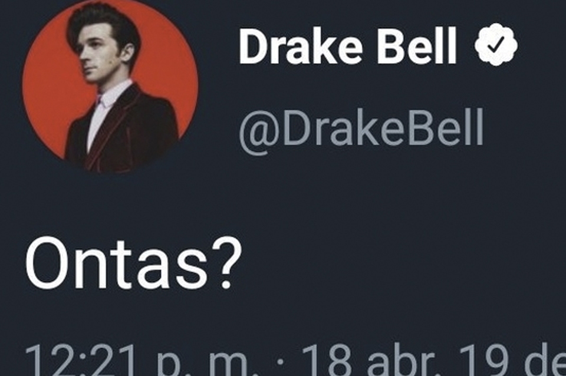The width and height of the screenshot is (566, 376).
Task: Click the check mark inside the verified badge
Action: (x=496, y=45)
